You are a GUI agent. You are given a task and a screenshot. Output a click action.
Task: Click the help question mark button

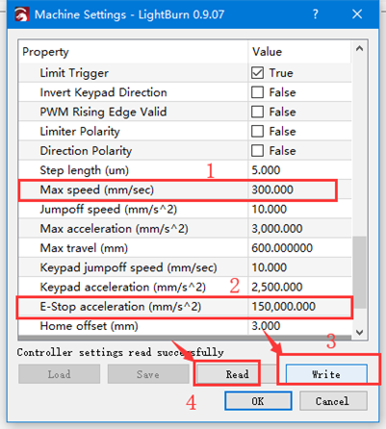point(315,14)
